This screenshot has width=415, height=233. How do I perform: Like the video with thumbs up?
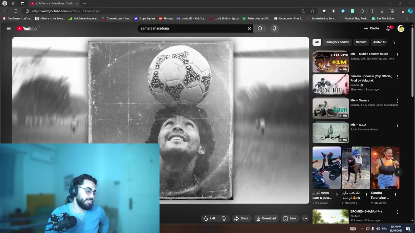209,218
